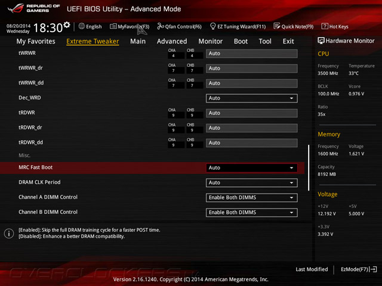Image resolution: width=382 pixels, height=286 pixels.
Task: Click the tWRWR_dd setting label
Action: pos(31,83)
